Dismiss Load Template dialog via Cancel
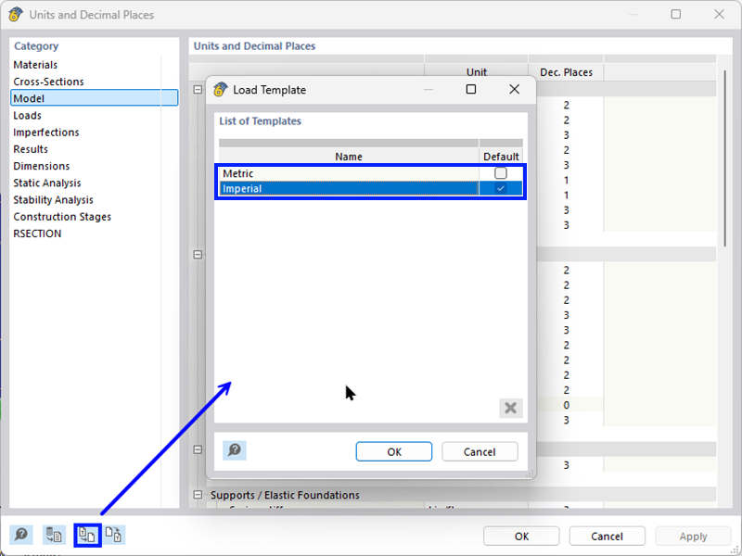Screen dimensions: 742x556 click(480, 451)
